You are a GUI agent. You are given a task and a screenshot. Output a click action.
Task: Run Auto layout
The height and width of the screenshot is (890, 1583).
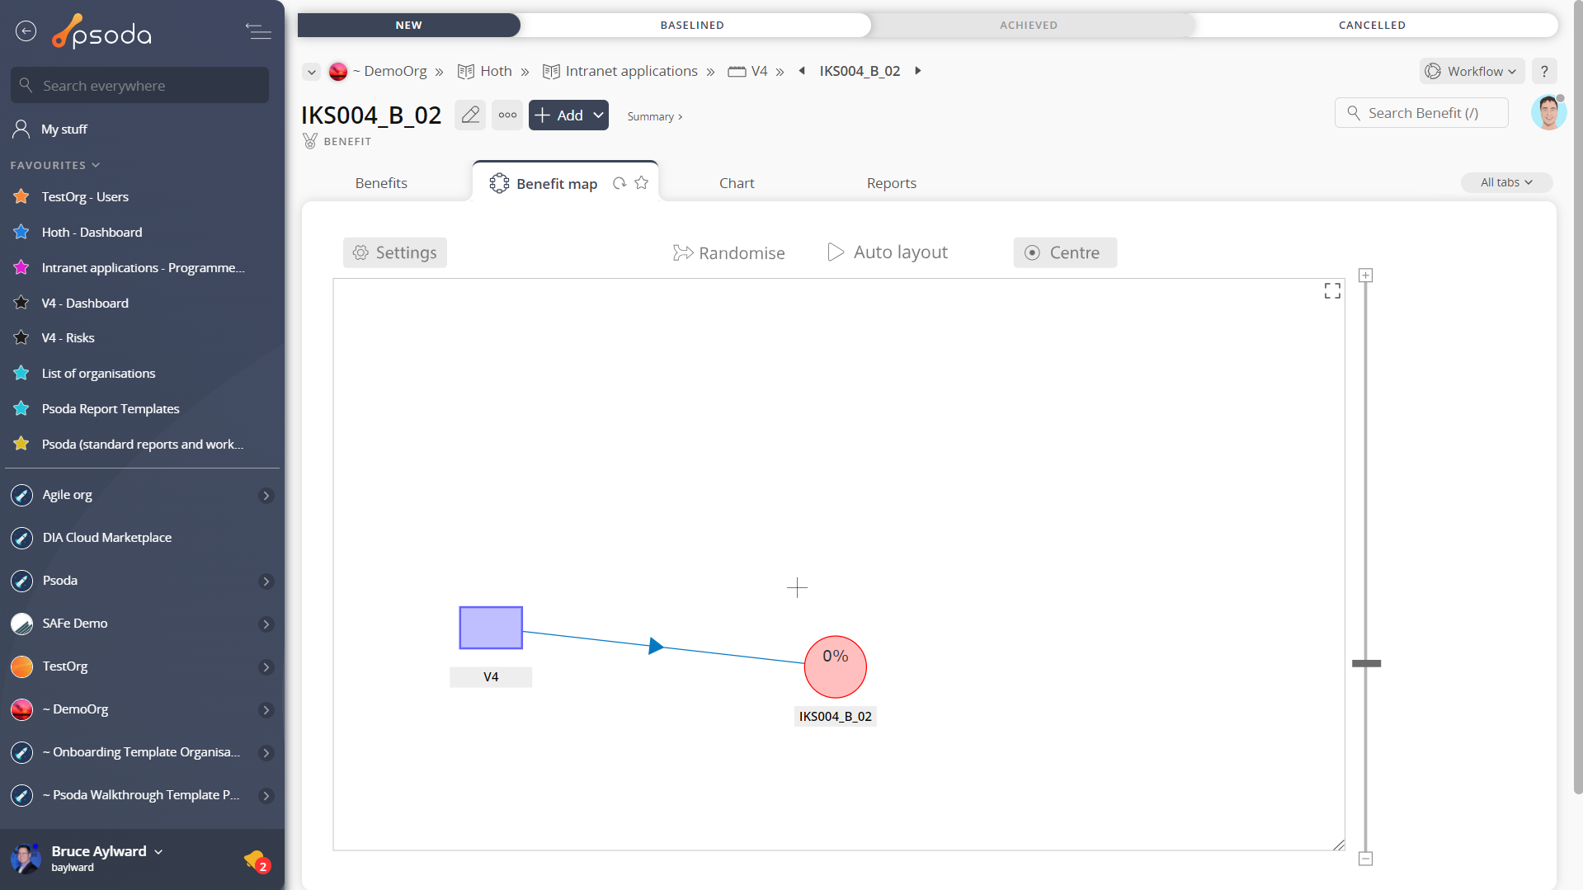[x=888, y=252]
